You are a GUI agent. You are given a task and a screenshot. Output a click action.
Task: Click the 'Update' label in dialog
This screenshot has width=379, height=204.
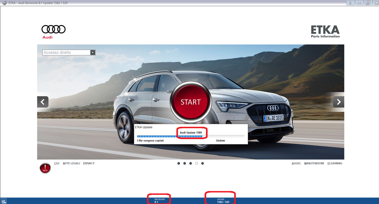(221, 140)
